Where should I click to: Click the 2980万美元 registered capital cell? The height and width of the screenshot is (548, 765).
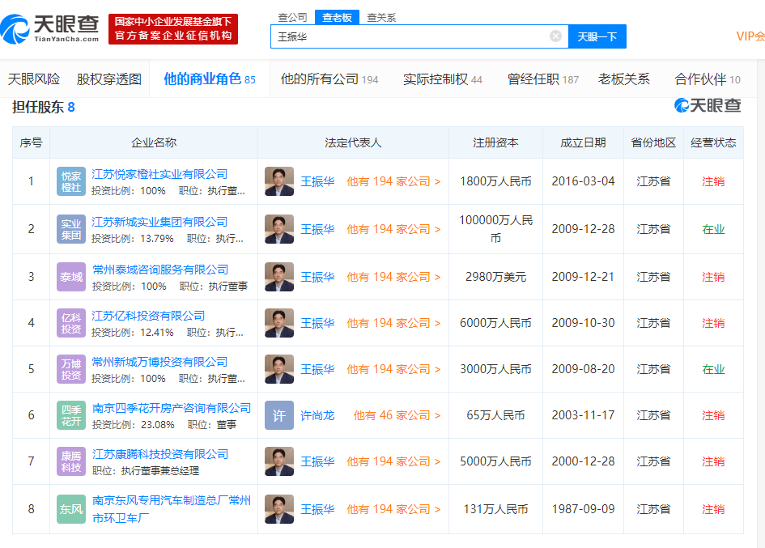pyautogui.click(x=495, y=277)
